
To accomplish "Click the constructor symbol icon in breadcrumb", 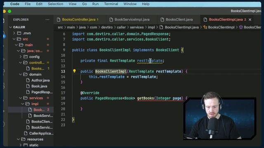I will (241, 27).
